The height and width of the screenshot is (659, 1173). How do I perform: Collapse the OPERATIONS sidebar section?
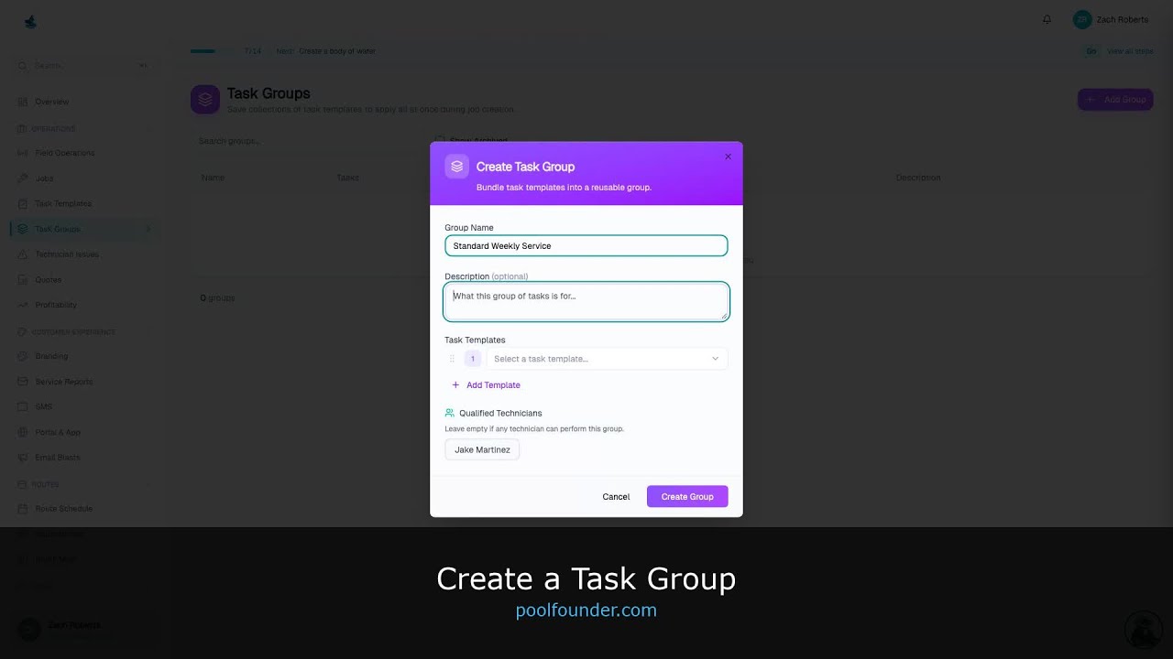click(x=82, y=129)
